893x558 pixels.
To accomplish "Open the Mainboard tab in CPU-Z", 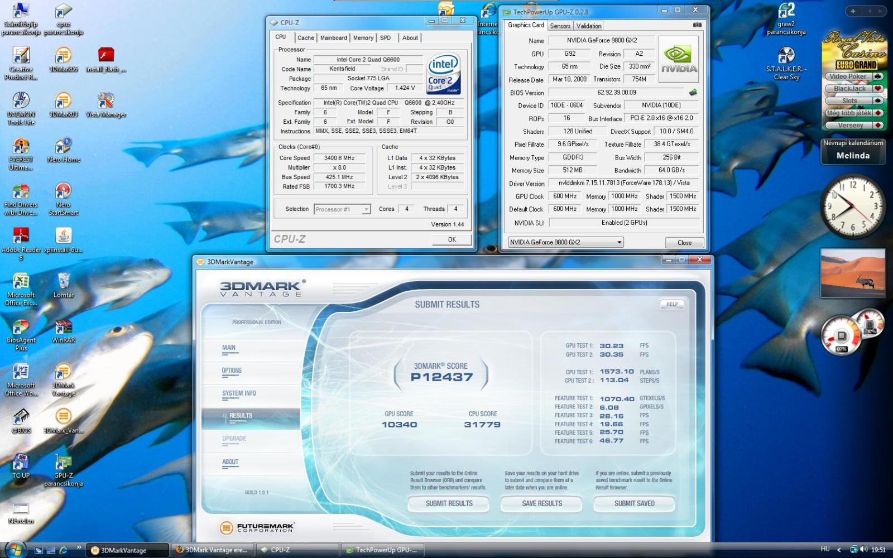I will point(334,38).
